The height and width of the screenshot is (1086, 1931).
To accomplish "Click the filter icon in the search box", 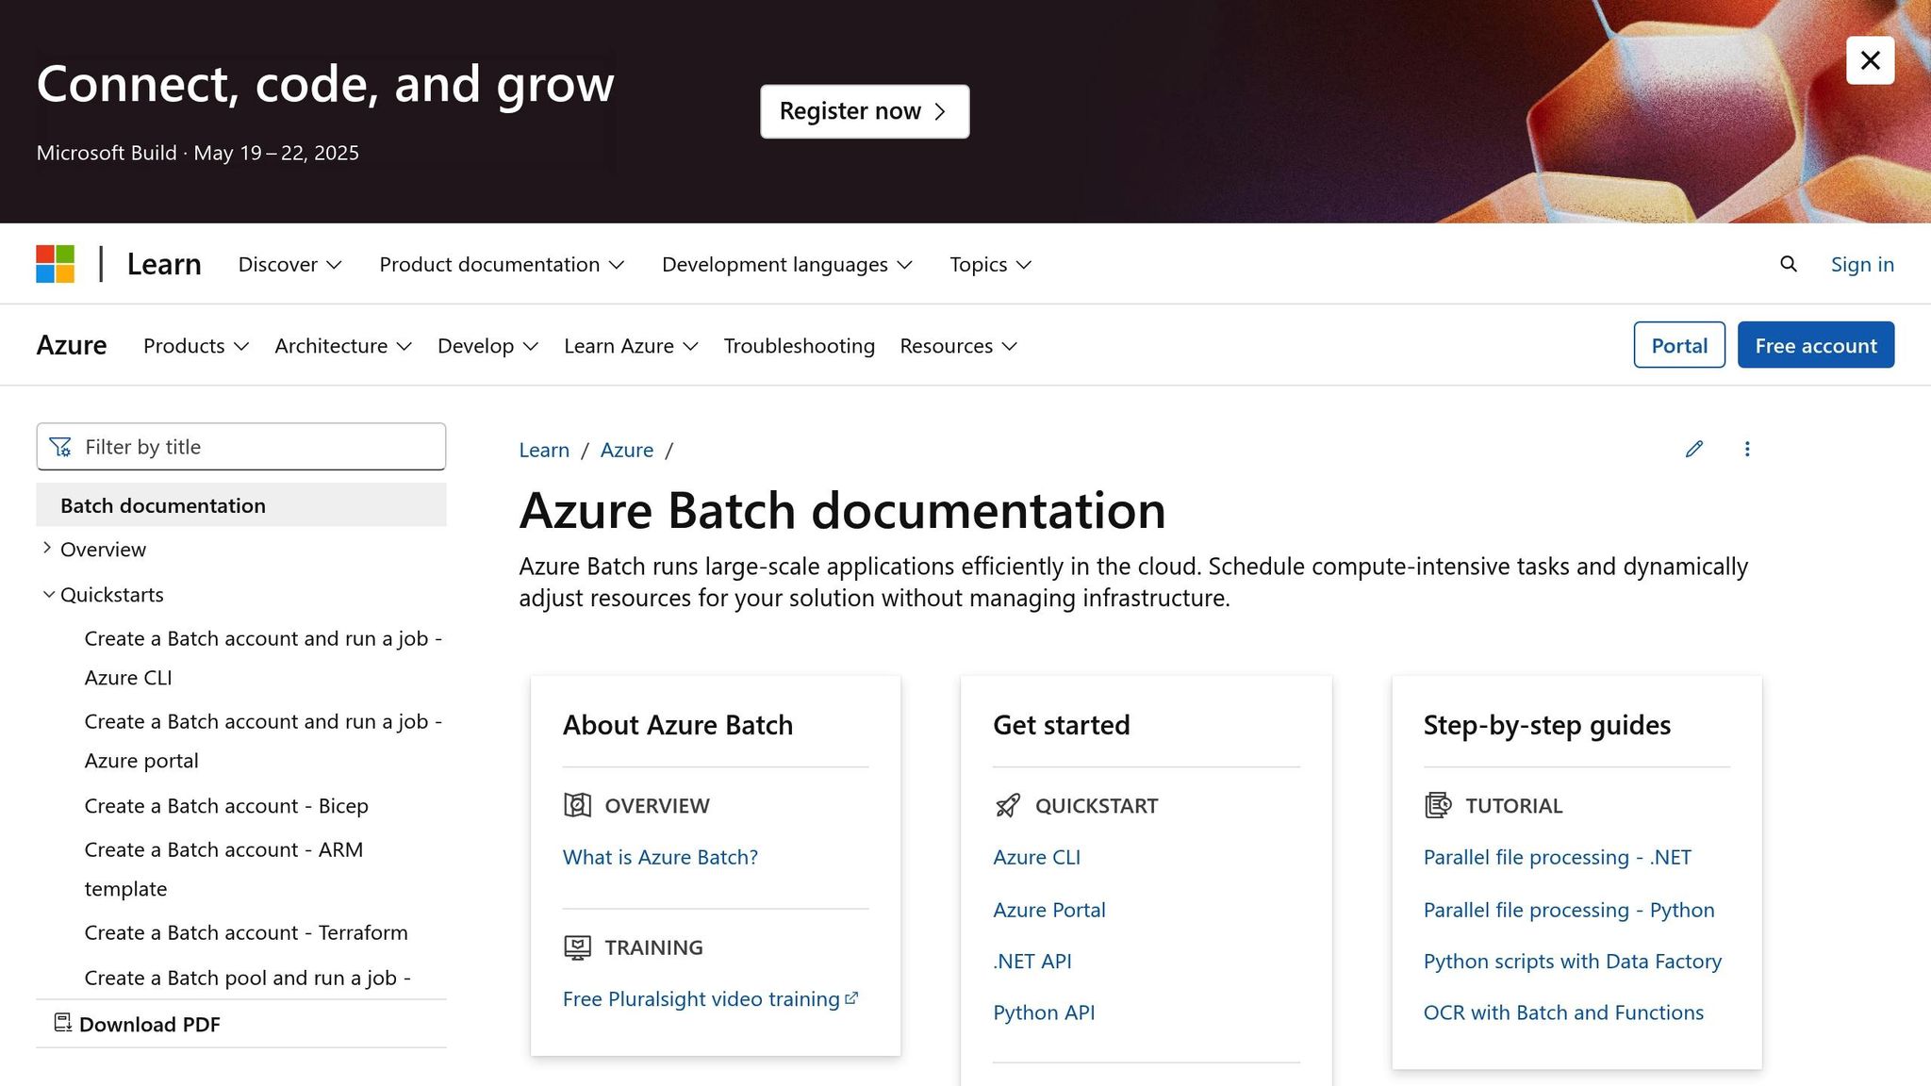I will (60, 447).
